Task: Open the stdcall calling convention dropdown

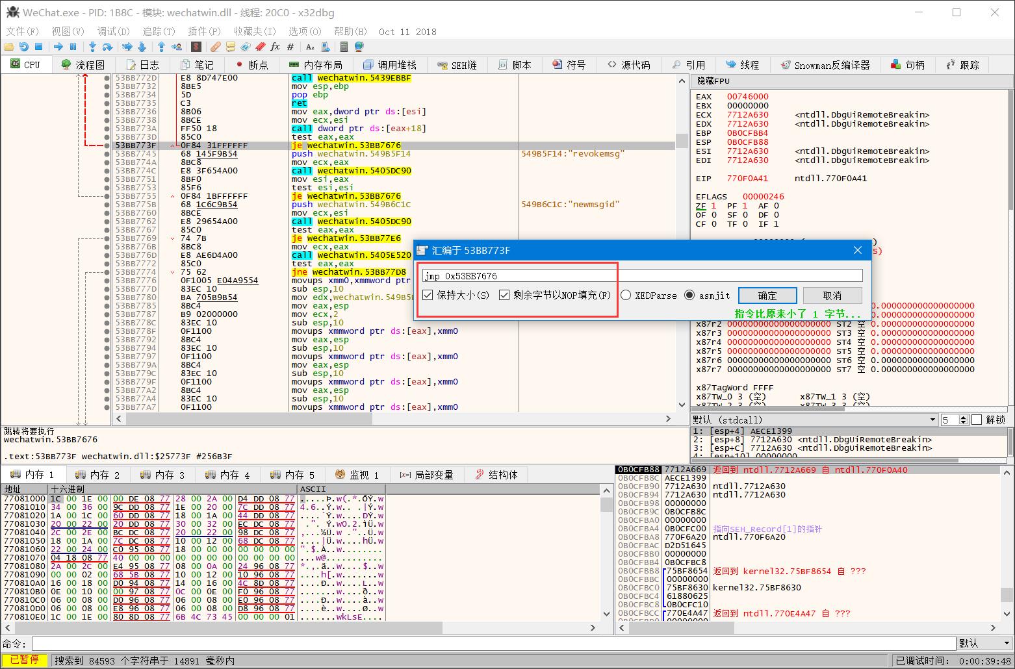Action: [815, 420]
